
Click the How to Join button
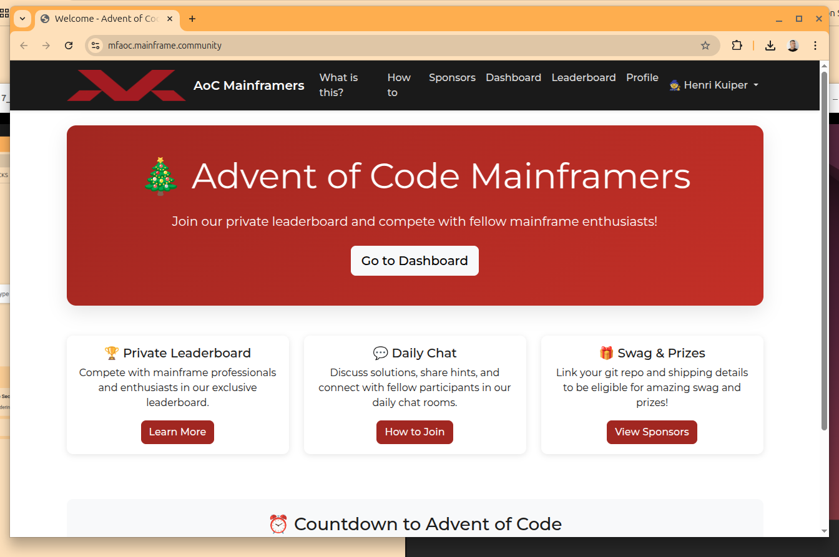coord(415,432)
